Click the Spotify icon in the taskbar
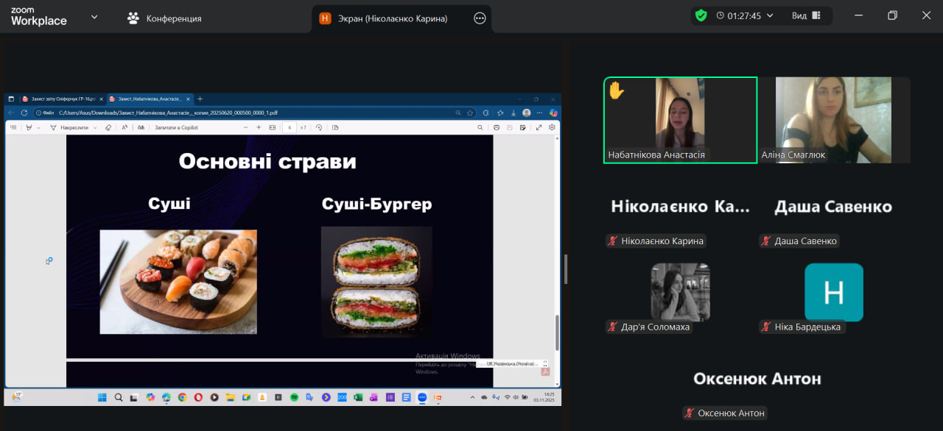This screenshot has width=943, height=431. click(x=294, y=397)
